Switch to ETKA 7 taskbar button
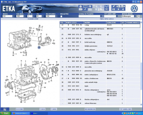 39,113
